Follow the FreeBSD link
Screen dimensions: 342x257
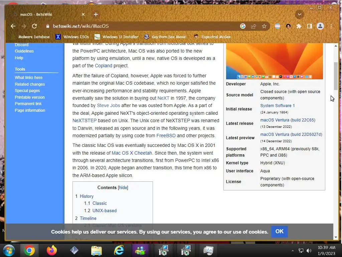click(x=166, y=136)
